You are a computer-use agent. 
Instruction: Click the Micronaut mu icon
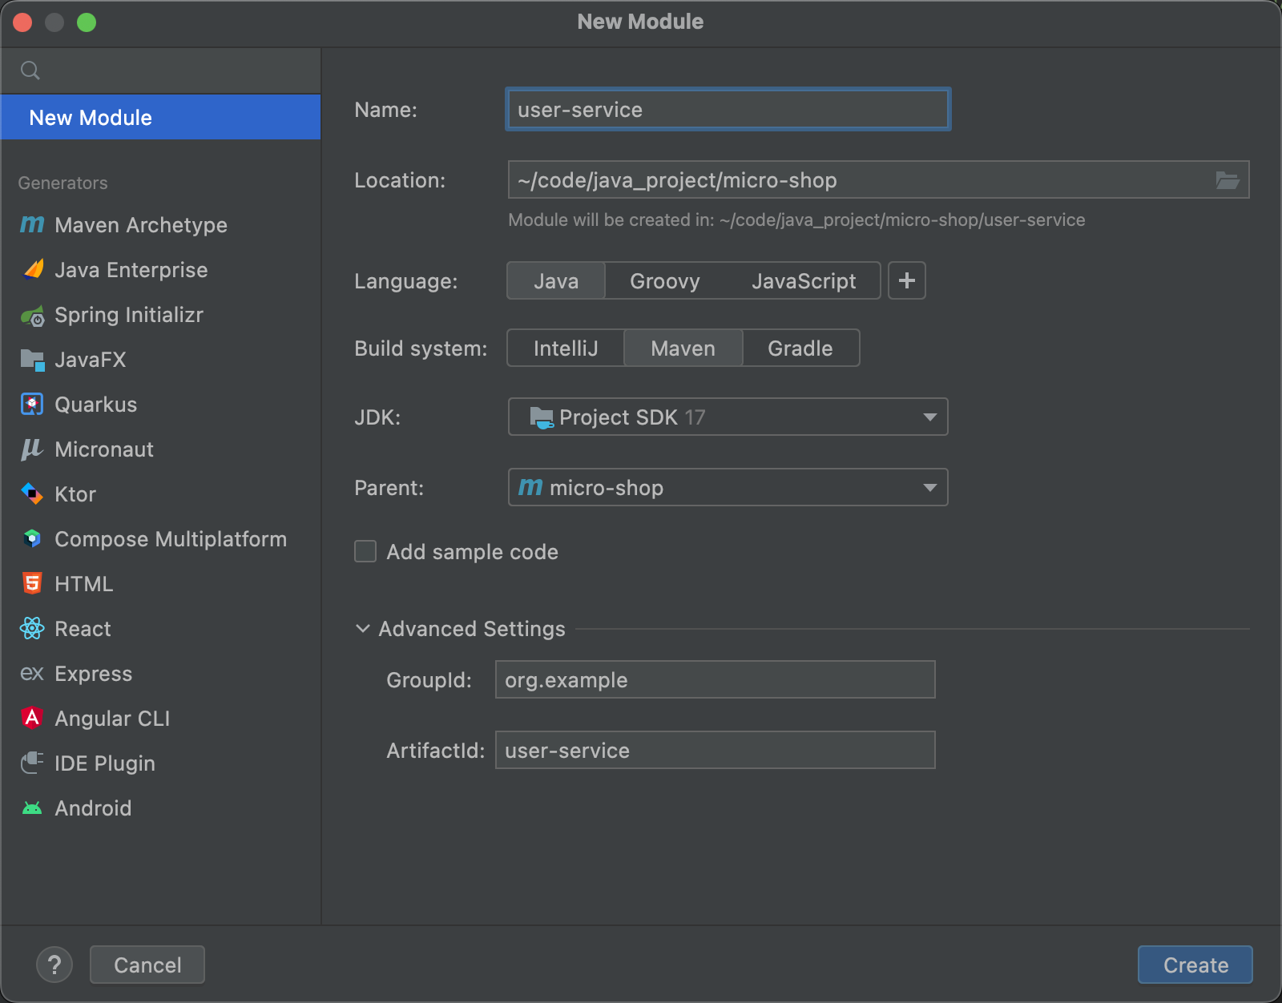(32, 449)
